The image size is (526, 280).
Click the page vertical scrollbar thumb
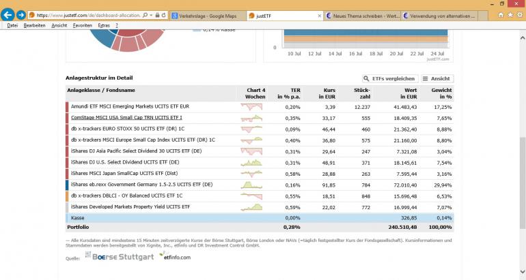point(523,183)
